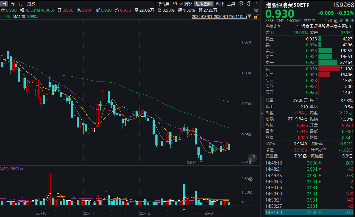Select the 日 daily chart tab
Image resolution: width=355 pixels, height=217 pixels.
4,4
